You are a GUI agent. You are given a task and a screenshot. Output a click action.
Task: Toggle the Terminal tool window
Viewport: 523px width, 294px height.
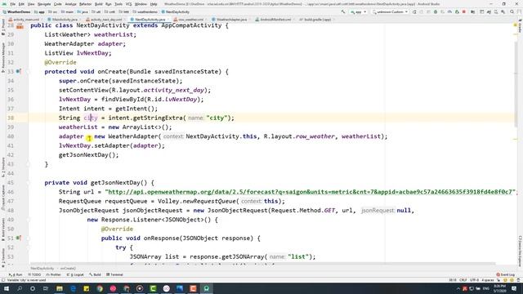coord(114,274)
